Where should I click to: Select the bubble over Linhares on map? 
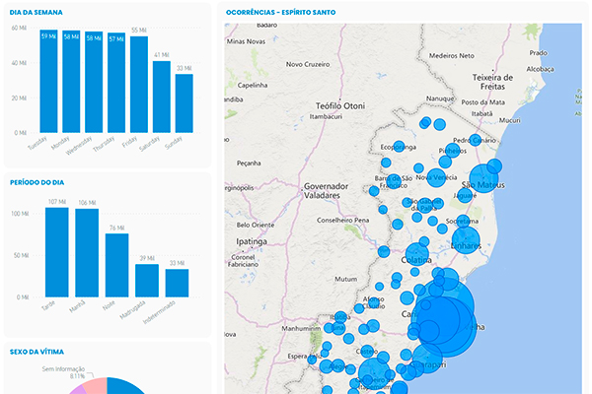465,236
